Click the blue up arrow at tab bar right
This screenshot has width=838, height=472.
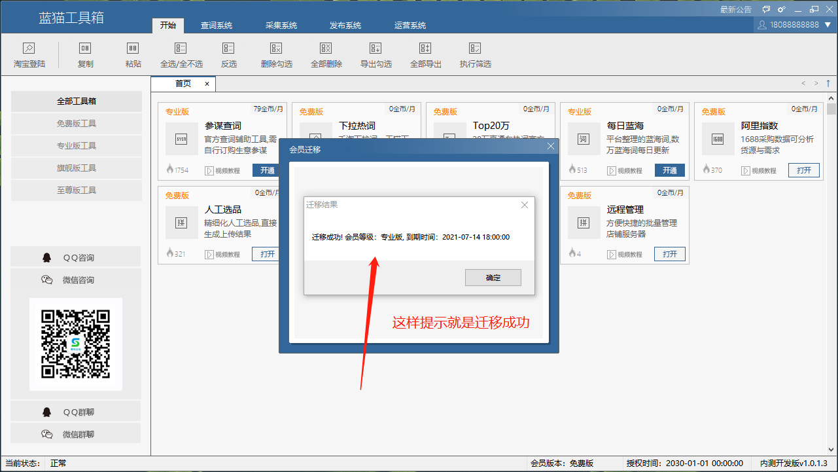(828, 83)
